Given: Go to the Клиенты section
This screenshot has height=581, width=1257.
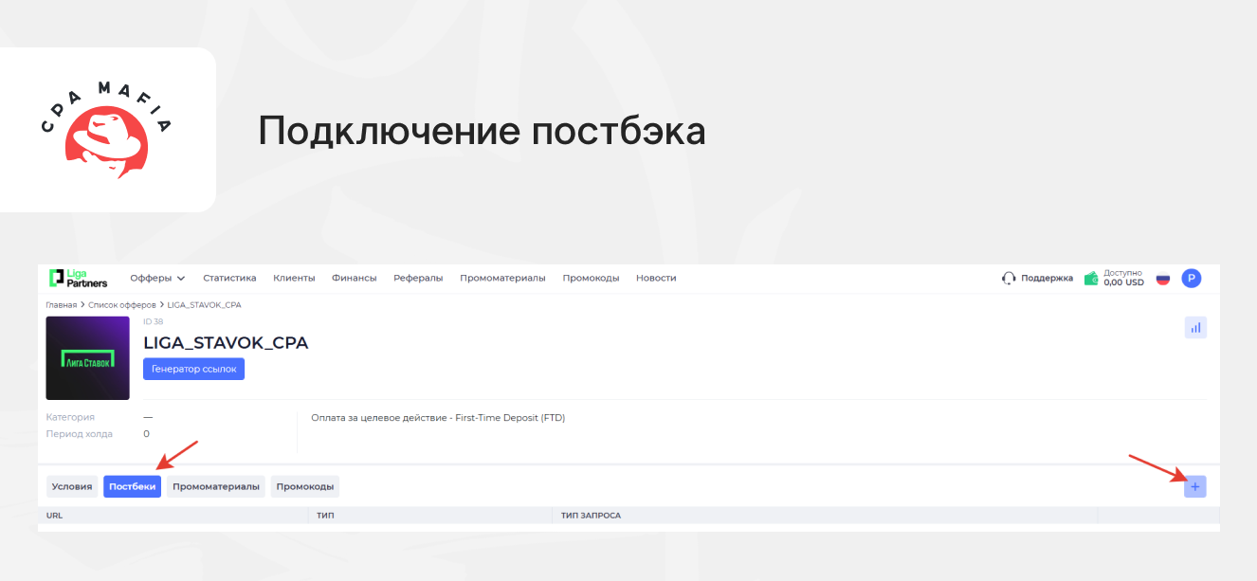Looking at the screenshot, I should (x=294, y=278).
